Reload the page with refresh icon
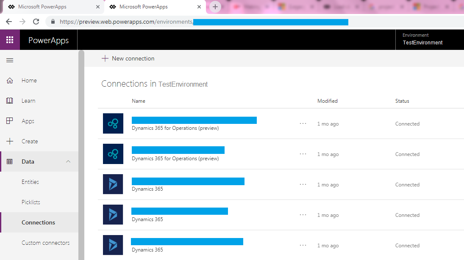 coord(36,22)
